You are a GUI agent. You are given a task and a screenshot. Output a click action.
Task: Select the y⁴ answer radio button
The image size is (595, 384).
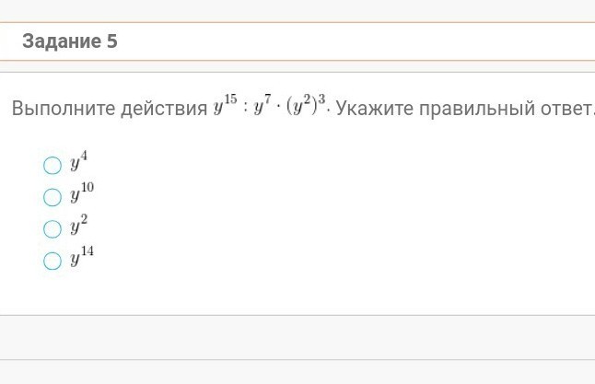[x=53, y=166]
